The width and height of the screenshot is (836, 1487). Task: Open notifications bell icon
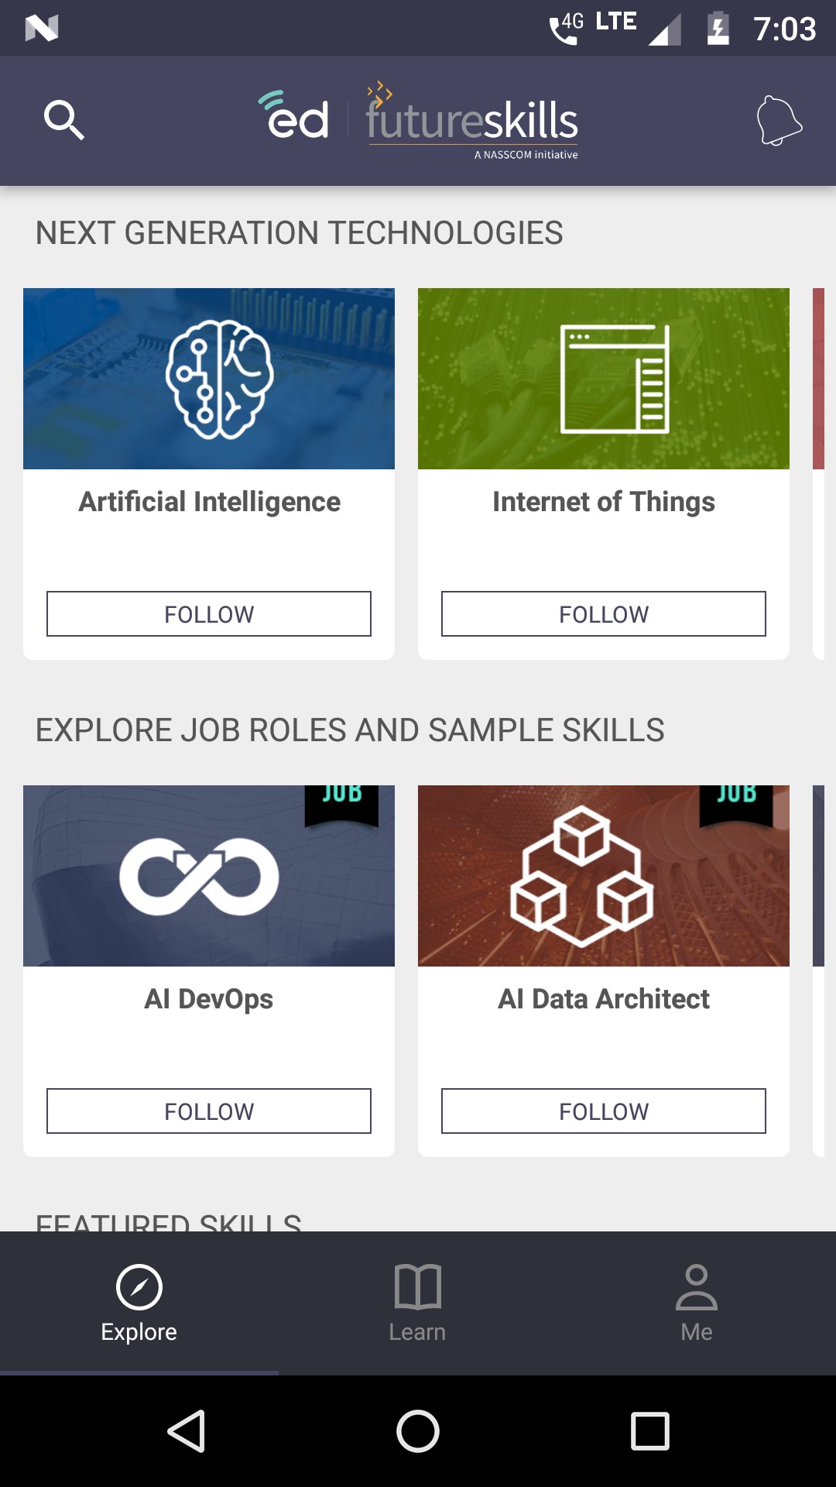(x=779, y=120)
